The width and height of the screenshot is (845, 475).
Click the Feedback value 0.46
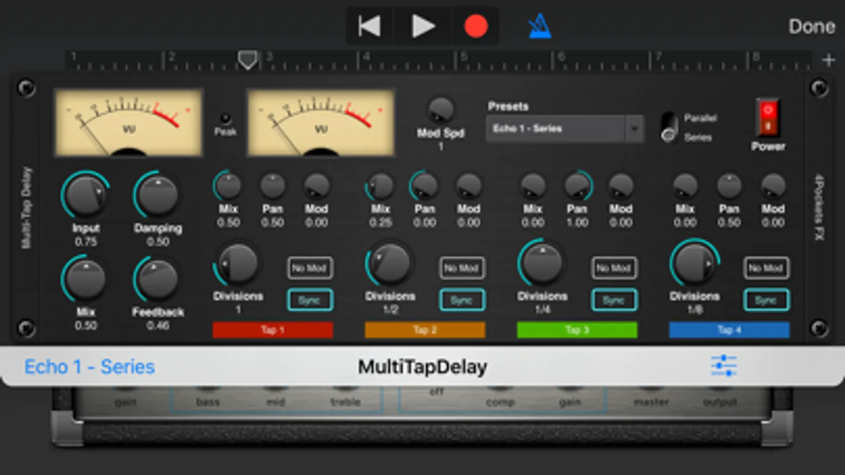pyautogui.click(x=157, y=326)
